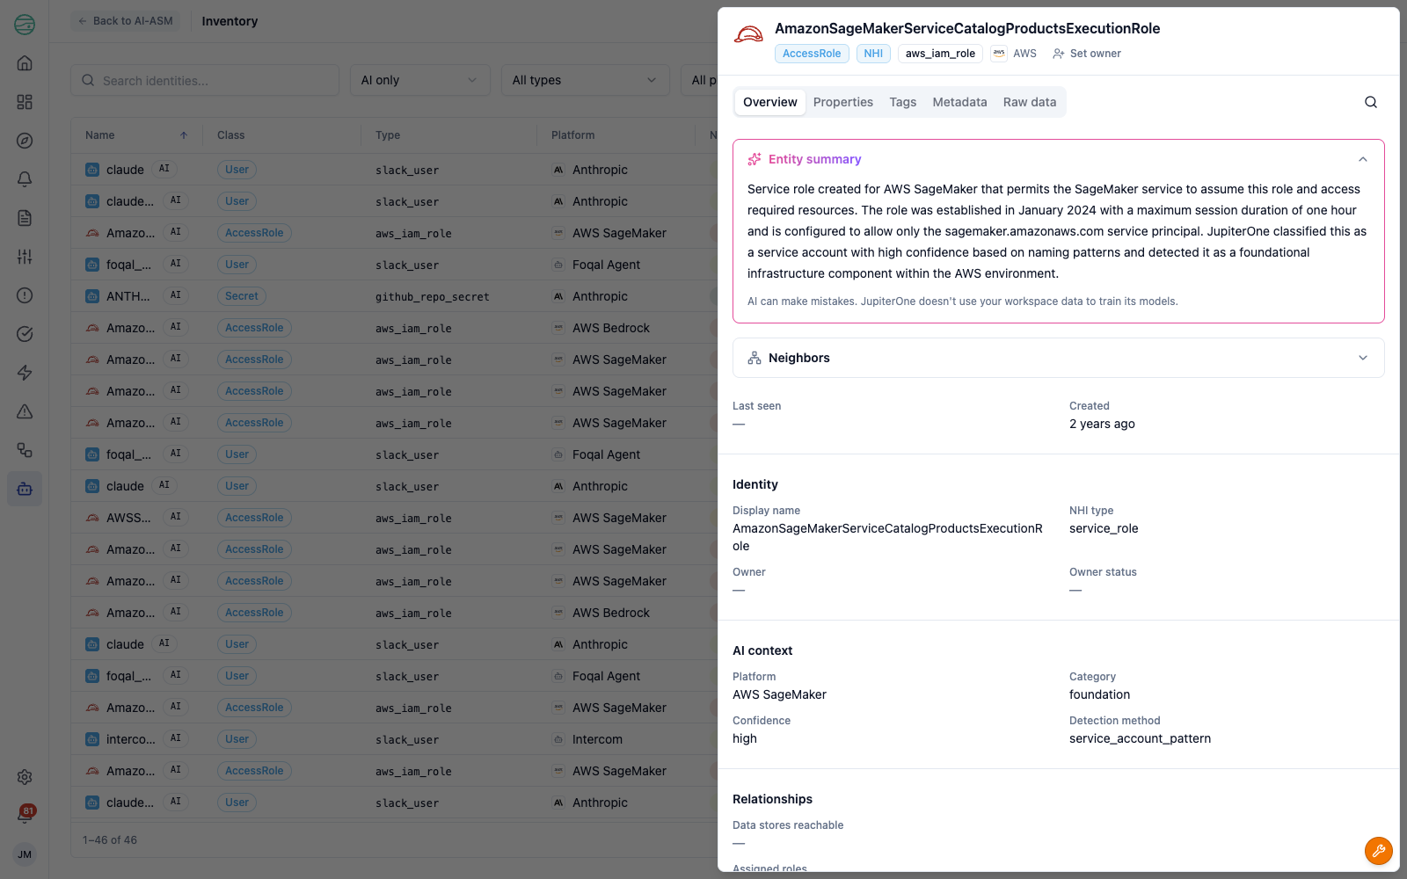
Task: Open the circular checkmark compliance icon
Action: (x=25, y=334)
